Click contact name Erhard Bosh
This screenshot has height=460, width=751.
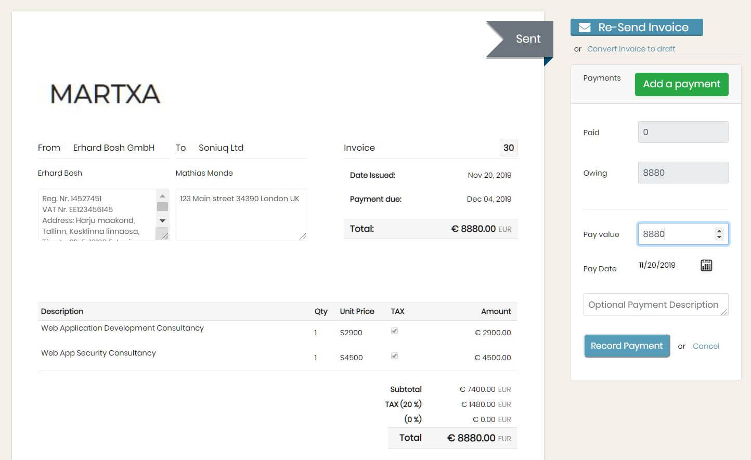pos(60,173)
